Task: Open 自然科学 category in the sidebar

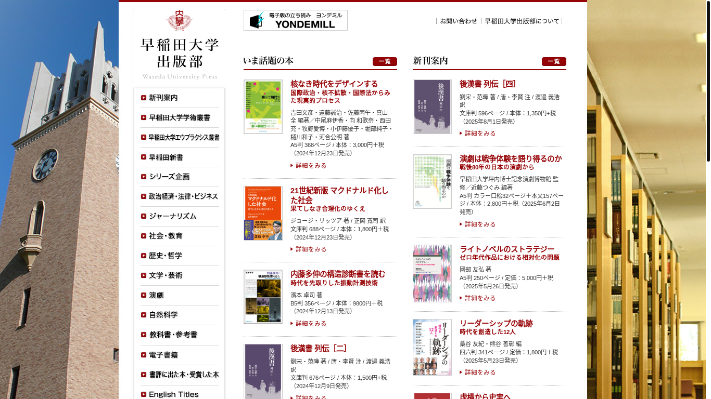Action: coord(180,315)
